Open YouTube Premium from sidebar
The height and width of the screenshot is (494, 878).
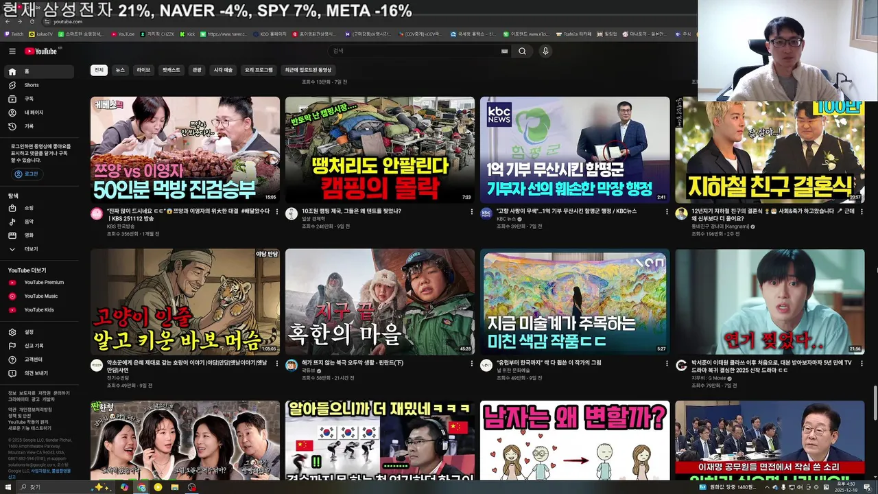(39, 282)
